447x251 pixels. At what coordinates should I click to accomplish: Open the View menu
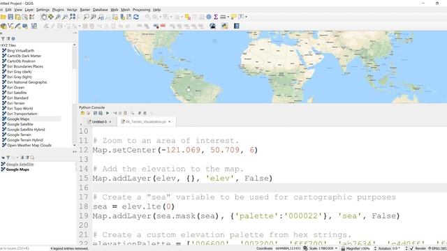(x=18, y=10)
